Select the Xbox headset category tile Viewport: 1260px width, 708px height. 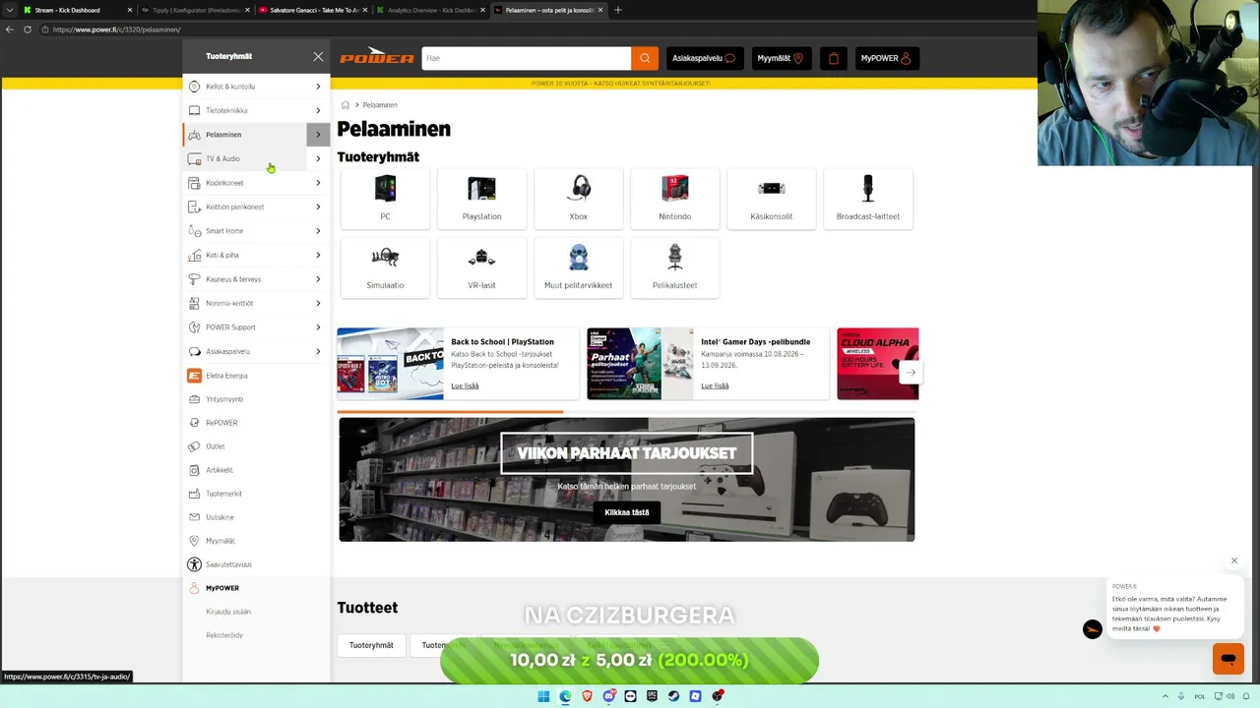(x=578, y=199)
